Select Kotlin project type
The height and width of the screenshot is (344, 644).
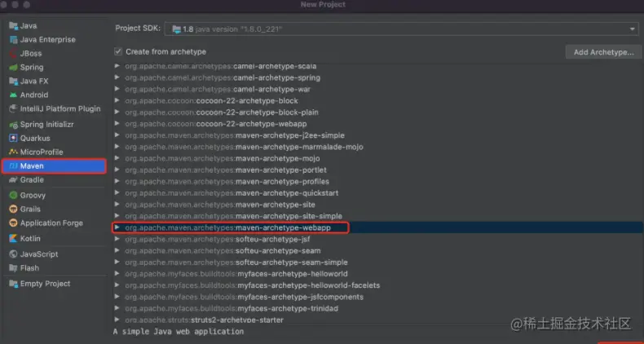pyautogui.click(x=54, y=239)
